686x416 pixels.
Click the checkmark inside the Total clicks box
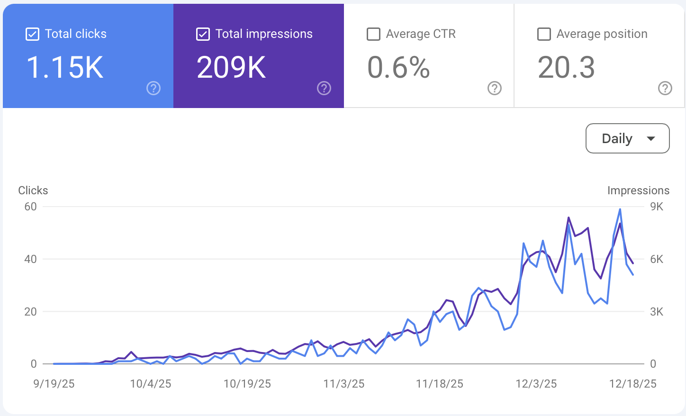tap(32, 34)
